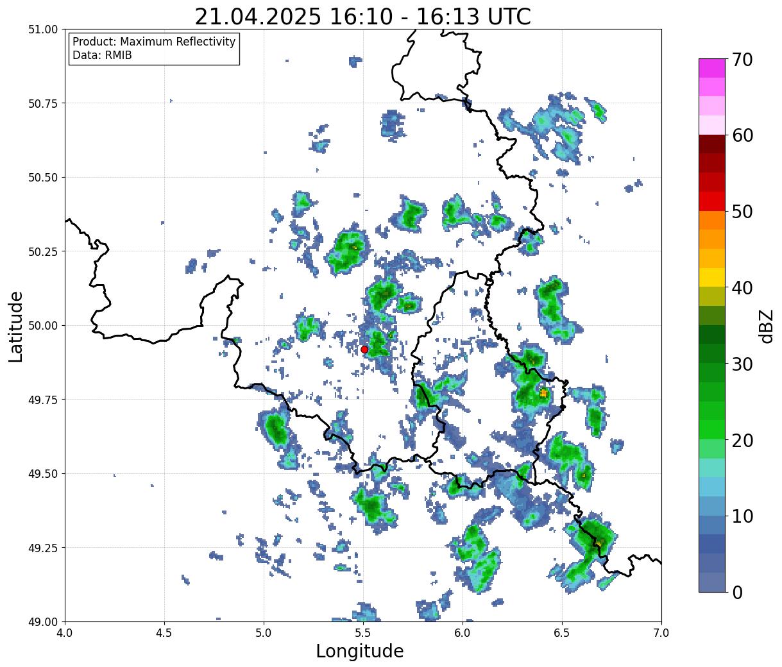Click the latitude tick label 50.00
The width and height of the screenshot is (782, 667).
tap(43, 326)
